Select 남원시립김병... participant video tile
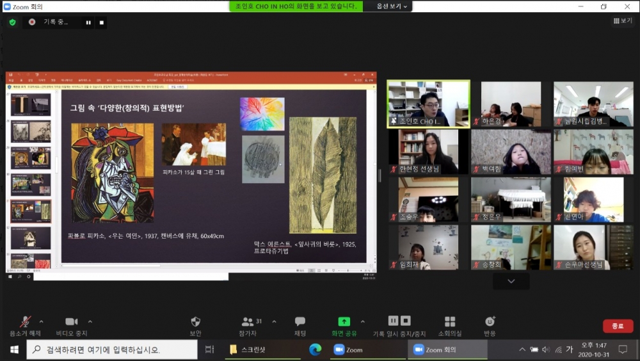The image size is (640, 361). [x=593, y=104]
